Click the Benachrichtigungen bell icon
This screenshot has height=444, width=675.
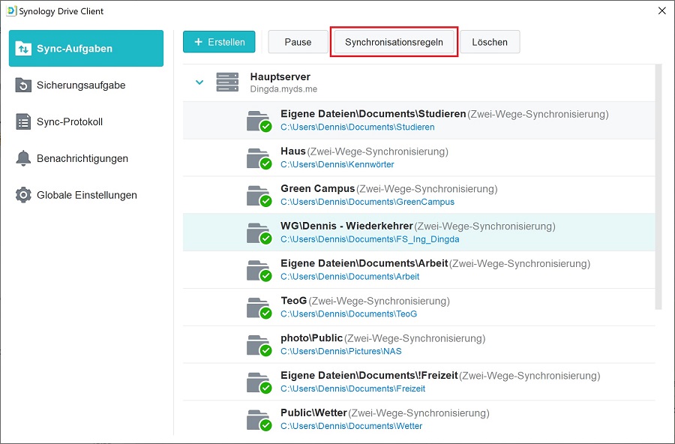pos(23,158)
